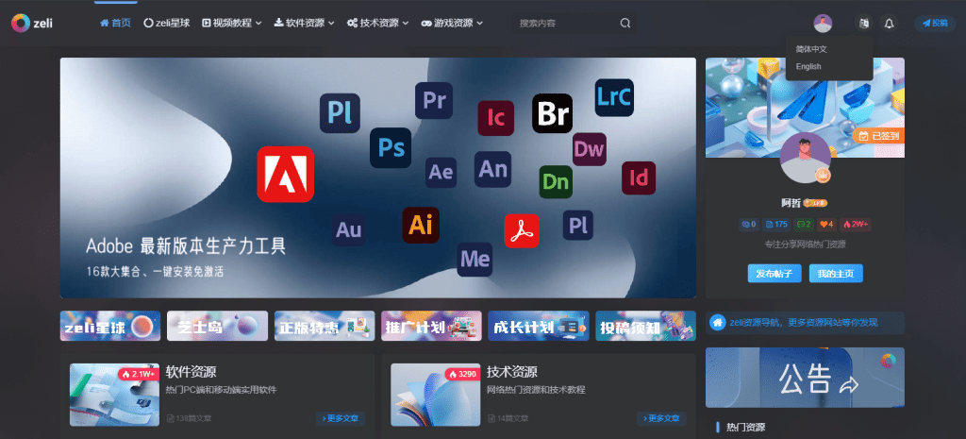Expand the 视频教程 dropdown menu
Image resolution: width=966 pixels, height=439 pixels.
pyautogui.click(x=232, y=23)
